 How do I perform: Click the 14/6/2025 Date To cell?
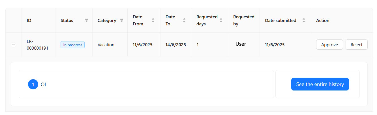pyautogui.click(x=175, y=45)
